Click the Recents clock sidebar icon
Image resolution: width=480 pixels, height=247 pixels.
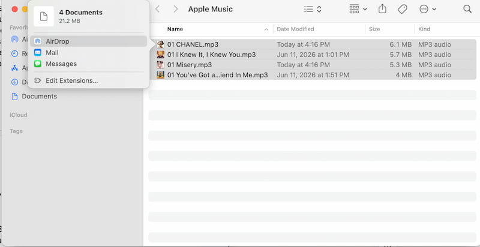14,54
